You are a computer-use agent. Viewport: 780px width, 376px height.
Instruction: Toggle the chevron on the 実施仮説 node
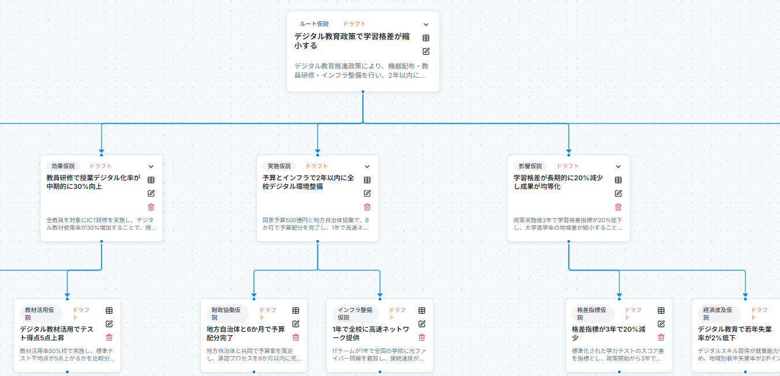pos(367,167)
